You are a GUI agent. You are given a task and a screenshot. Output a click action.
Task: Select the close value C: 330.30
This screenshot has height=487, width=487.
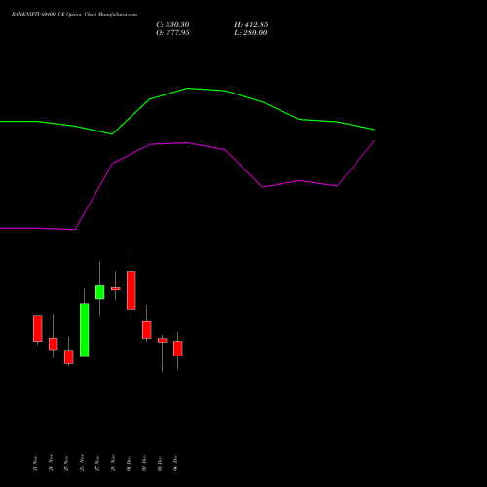coord(172,25)
